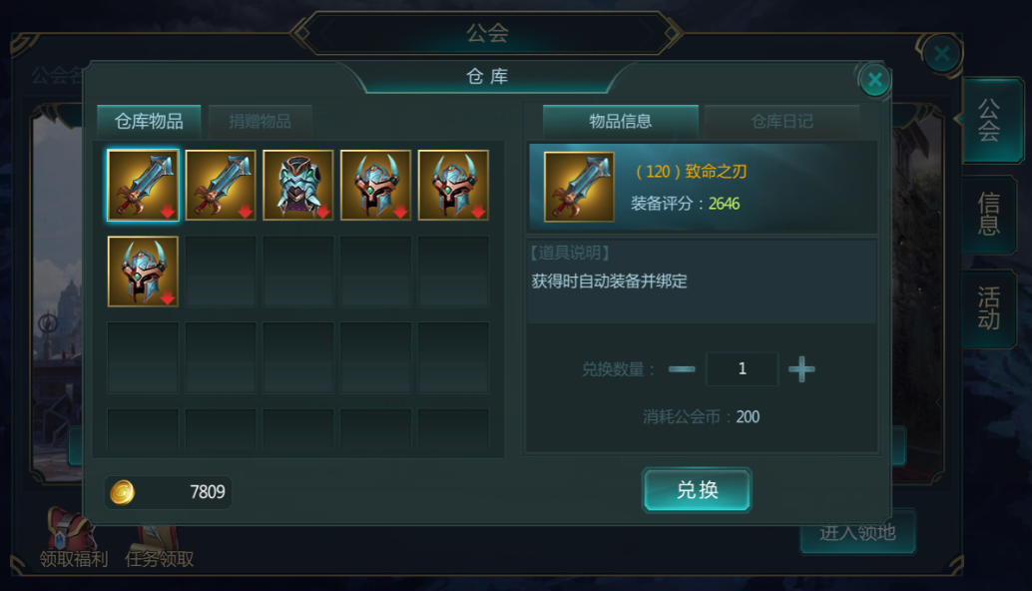Close the 仓库 warehouse dialog
The image size is (1032, 591).
click(x=874, y=80)
